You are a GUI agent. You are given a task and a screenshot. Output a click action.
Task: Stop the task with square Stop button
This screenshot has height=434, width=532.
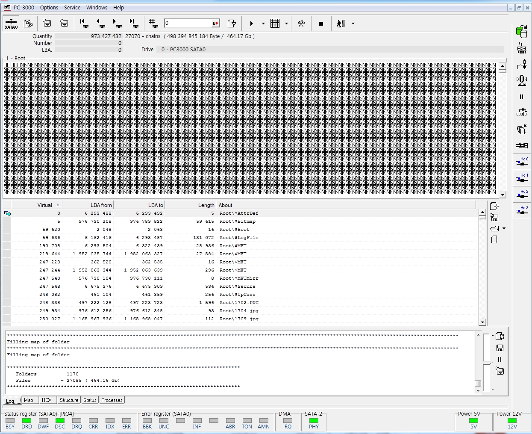(x=321, y=24)
